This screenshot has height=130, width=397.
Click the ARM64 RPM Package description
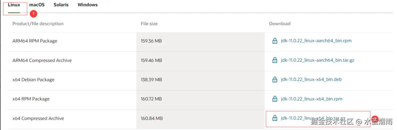coord(35,41)
